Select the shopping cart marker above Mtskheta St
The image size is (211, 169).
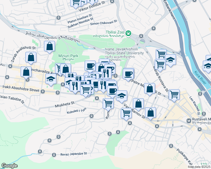tap(85, 90)
